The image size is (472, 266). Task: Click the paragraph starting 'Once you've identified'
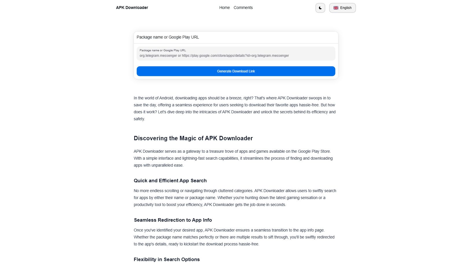234,237
